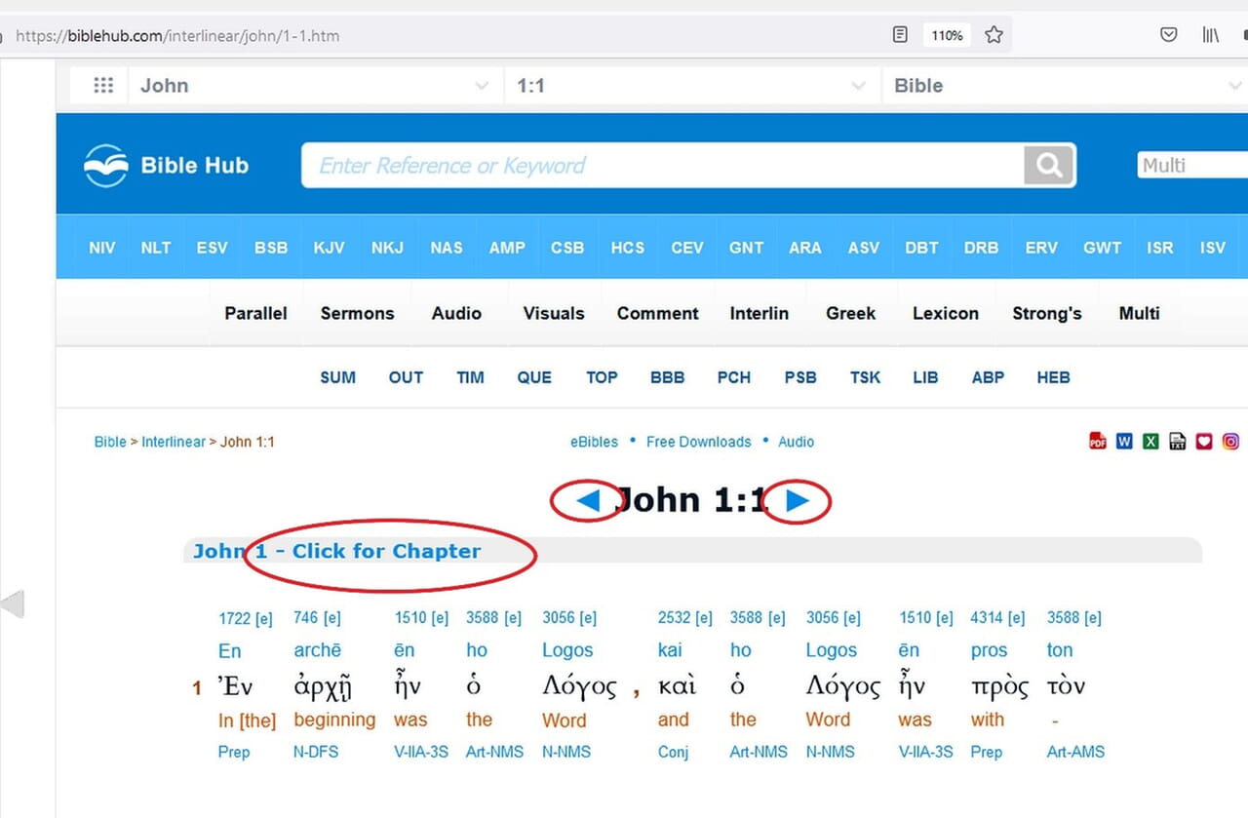The width and height of the screenshot is (1248, 818).
Task: Click the transliteration archē
Action: point(317,650)
